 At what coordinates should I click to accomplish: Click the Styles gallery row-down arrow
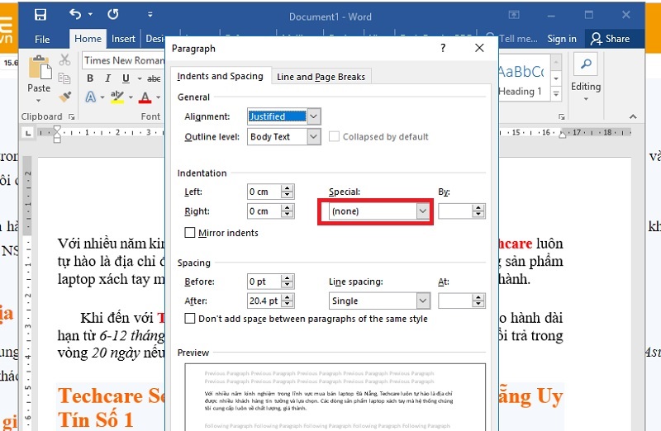coord(556,78)
